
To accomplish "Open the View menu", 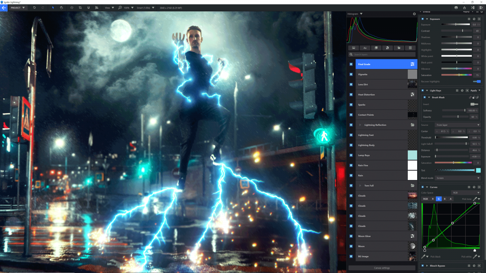I will point(108,8).
